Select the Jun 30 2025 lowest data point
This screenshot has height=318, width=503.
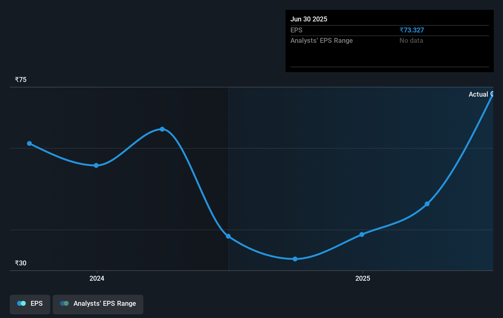tap(295, 259)
